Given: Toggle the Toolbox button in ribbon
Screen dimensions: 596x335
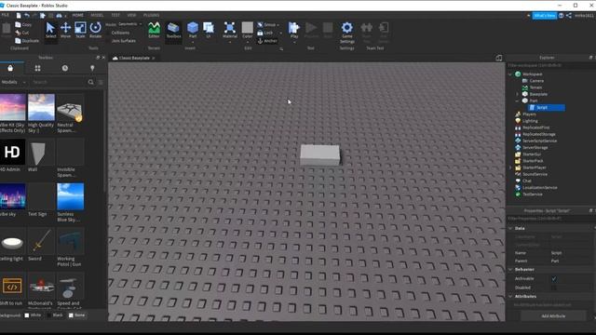Looking at the screenshot, I should (x=173, y=30).
